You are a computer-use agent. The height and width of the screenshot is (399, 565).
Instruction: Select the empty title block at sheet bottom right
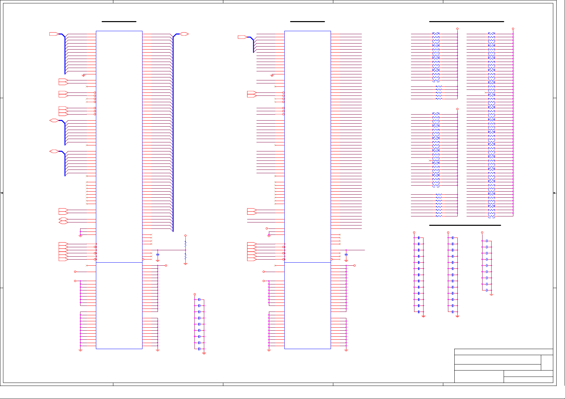(504, 366)
